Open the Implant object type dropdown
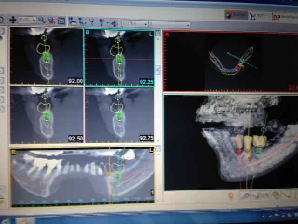The width and height of the screenshot is (298, 224). click(135, 24)
